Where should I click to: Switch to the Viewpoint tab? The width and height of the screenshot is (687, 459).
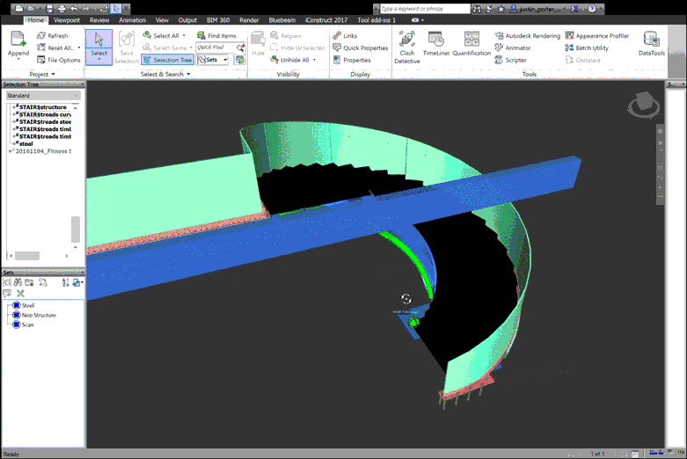click(67, 20)
